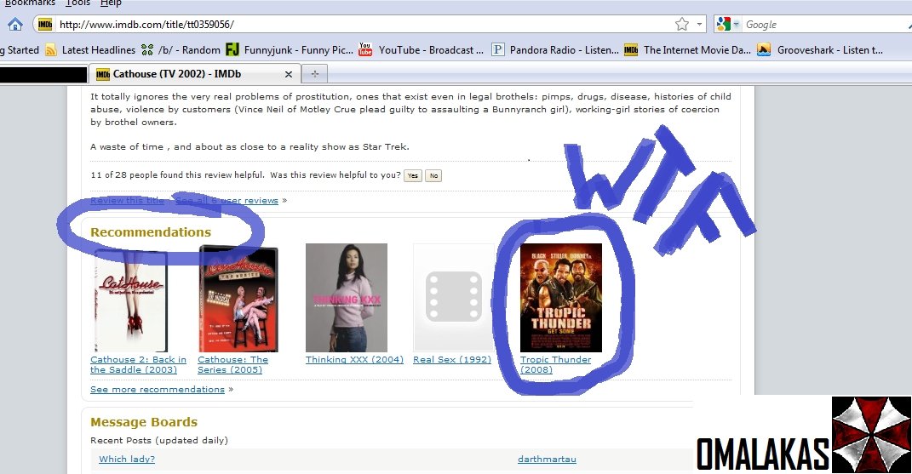Click Tropic Thunder (2008) link
The height and width of the screenshot is (474, 912).
(x=555, y=365)
